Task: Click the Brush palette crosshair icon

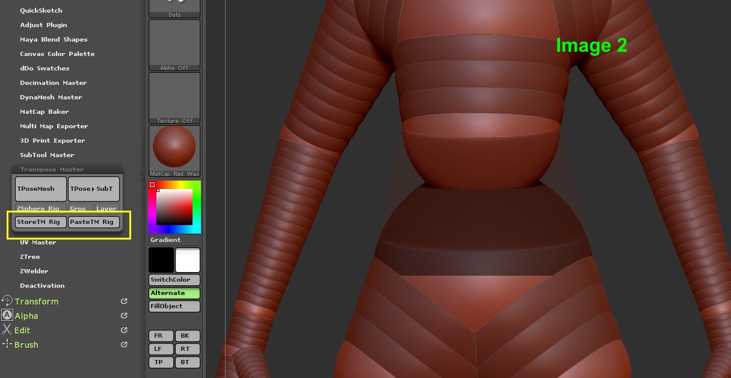Action: click(7, 344)
